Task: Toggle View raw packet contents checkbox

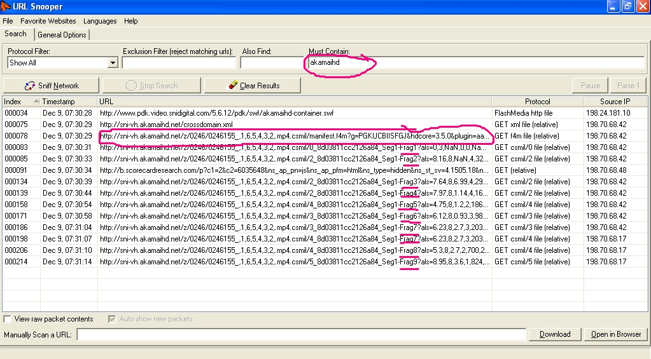Action: point(7,319)
